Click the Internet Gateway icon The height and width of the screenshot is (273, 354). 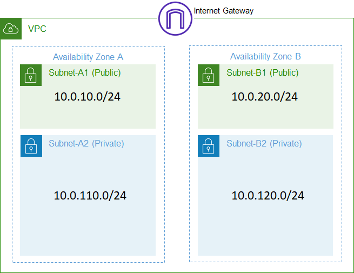tap(175, 18)
